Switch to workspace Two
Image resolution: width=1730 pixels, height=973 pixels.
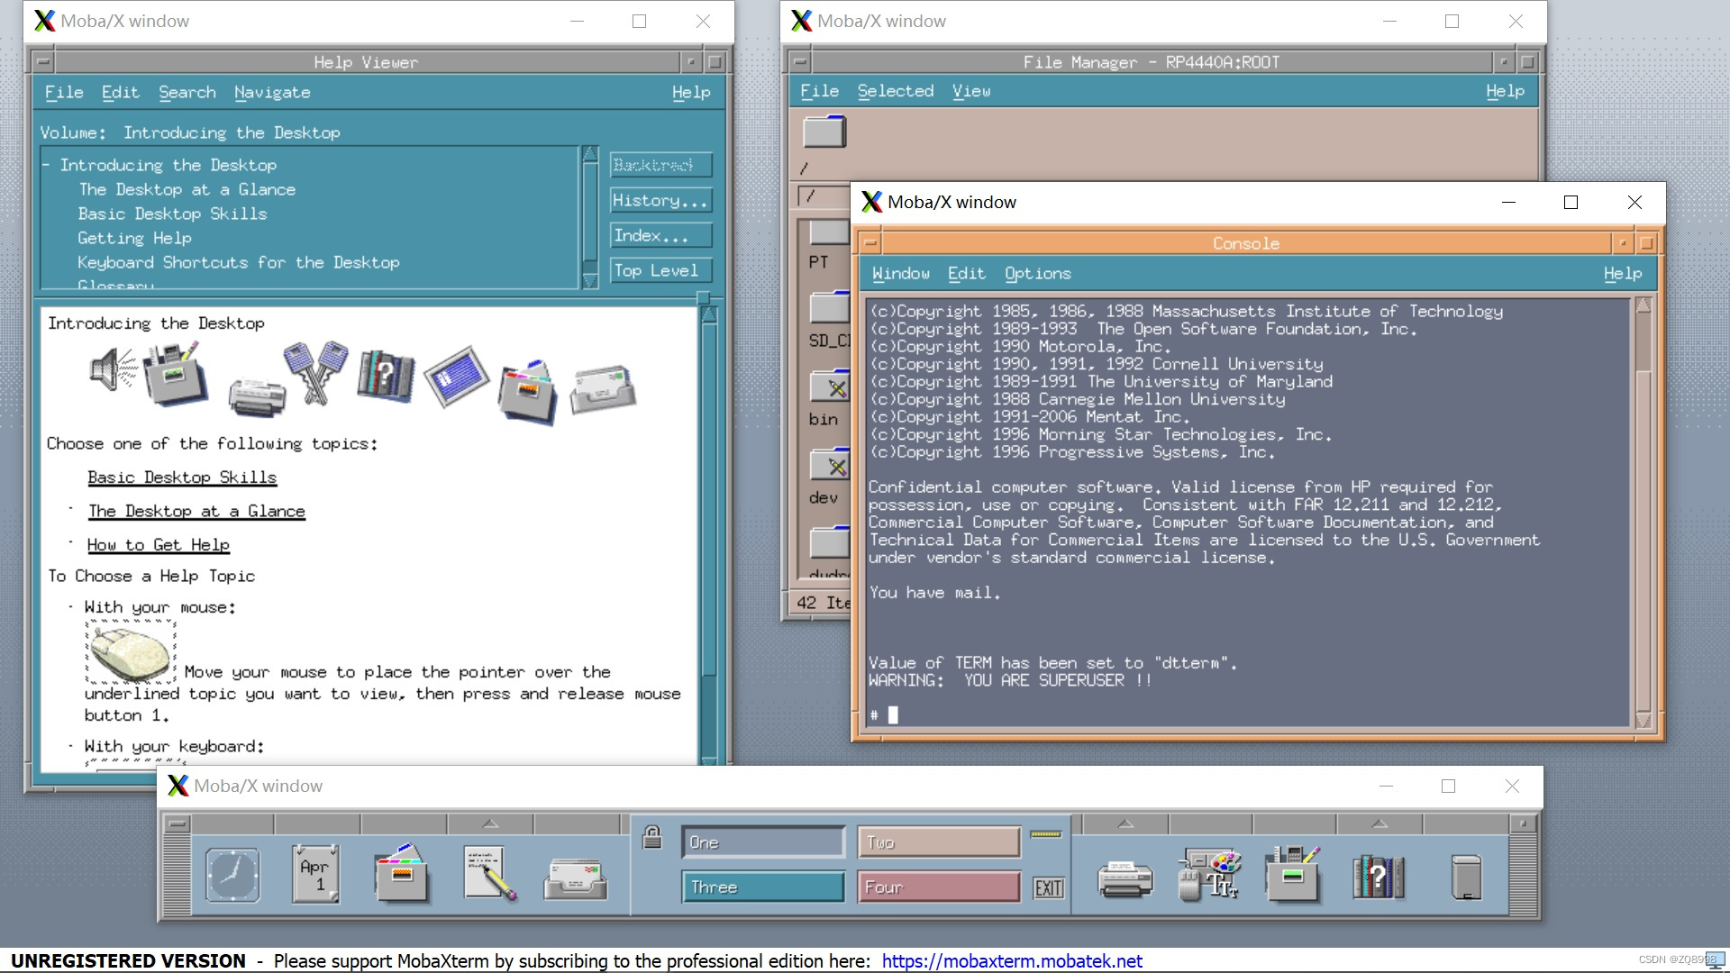pos(938,841)
